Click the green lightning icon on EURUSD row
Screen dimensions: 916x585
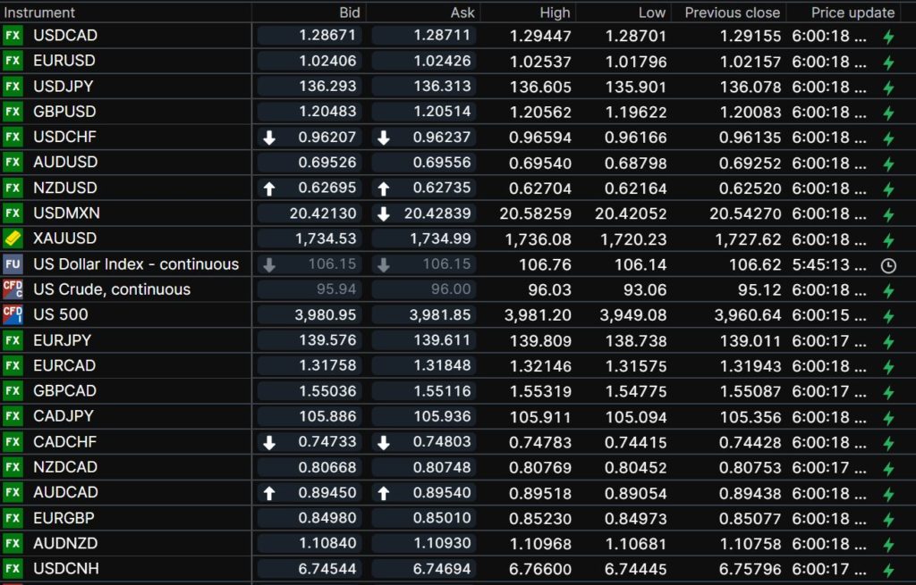888,63
